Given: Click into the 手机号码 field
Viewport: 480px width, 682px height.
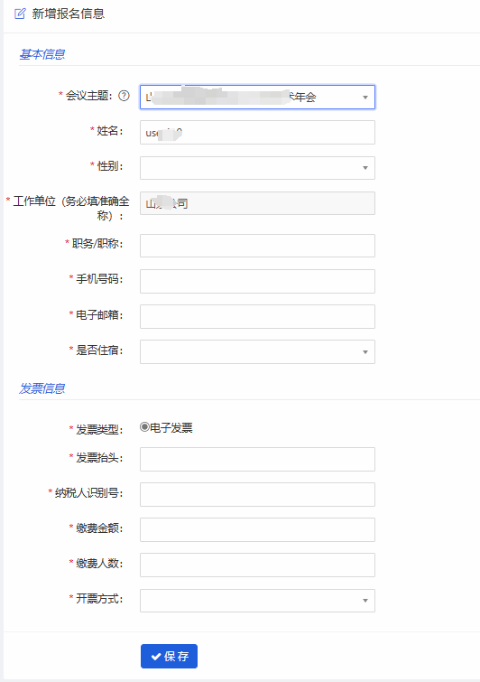Looking at the screenshot, I should point(257,281).
